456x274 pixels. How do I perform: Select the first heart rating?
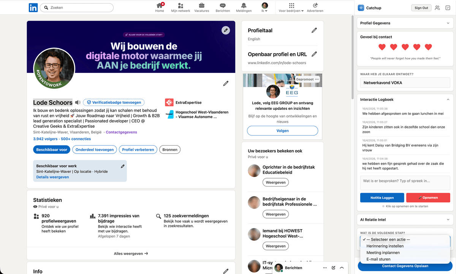[382, 47]
